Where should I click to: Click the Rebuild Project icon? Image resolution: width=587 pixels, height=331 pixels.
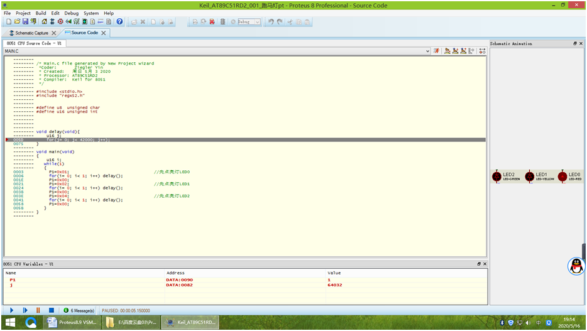tap(203, 22)
